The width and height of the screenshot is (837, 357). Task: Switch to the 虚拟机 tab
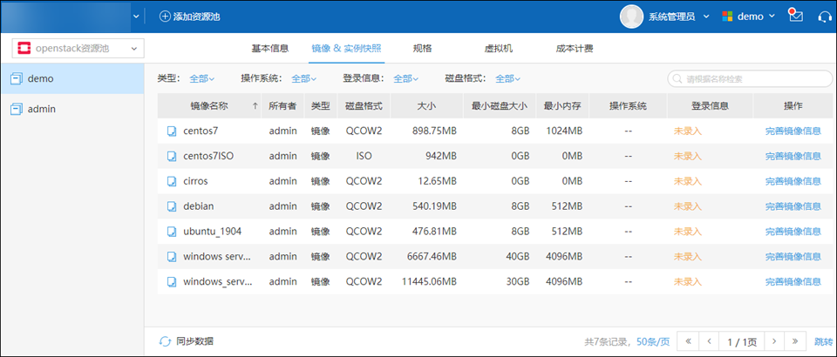click(x=498, y=49)
